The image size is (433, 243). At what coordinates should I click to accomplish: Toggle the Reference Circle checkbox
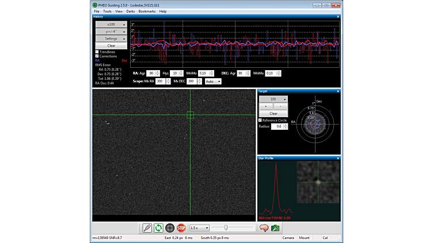tap(260, 120)
